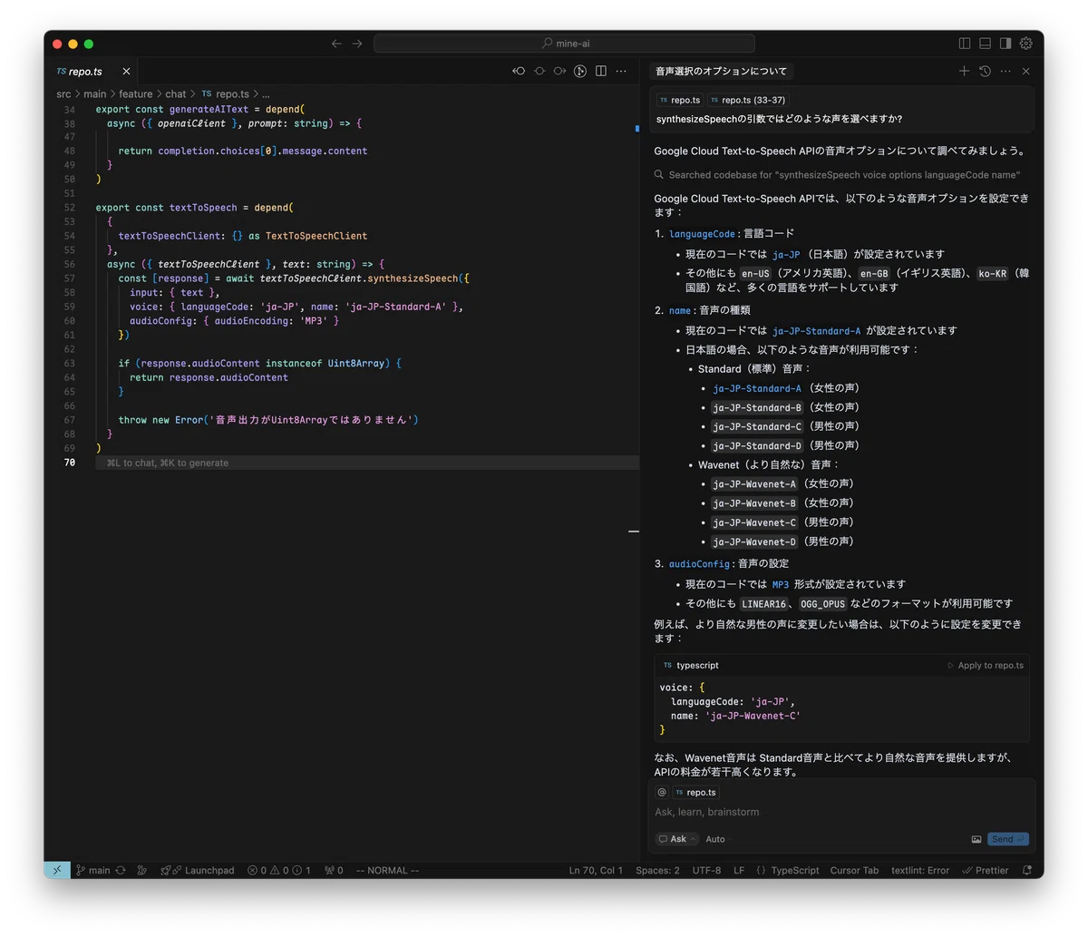This screenshot has width=1088, height=937.
Task: Go to next change icon
Action: pos(559,71)
